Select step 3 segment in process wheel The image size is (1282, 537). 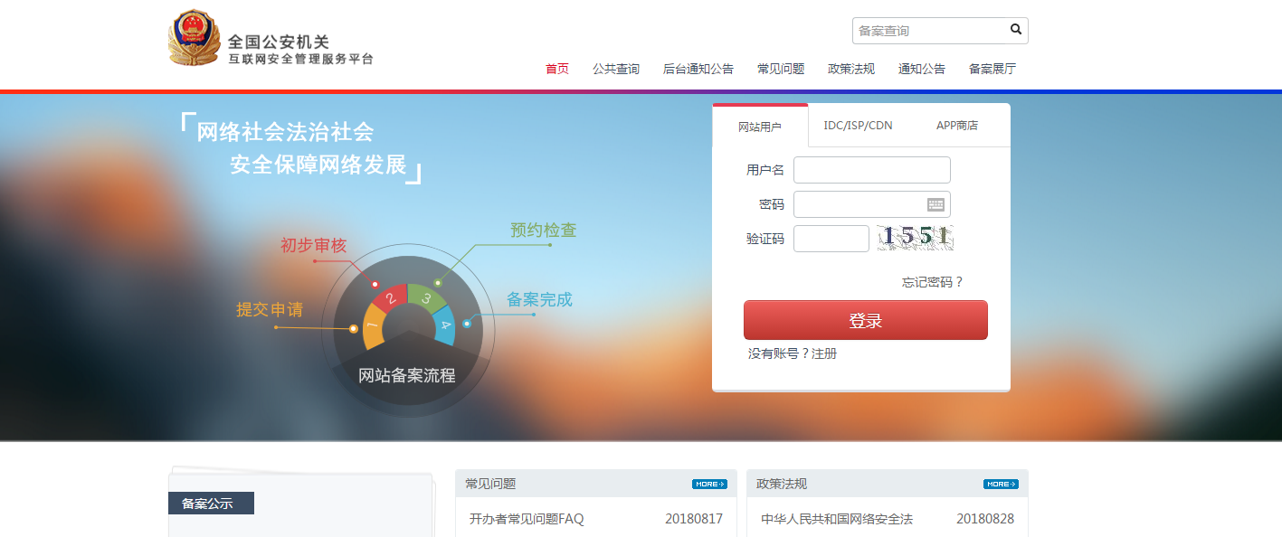pos(425,297)
